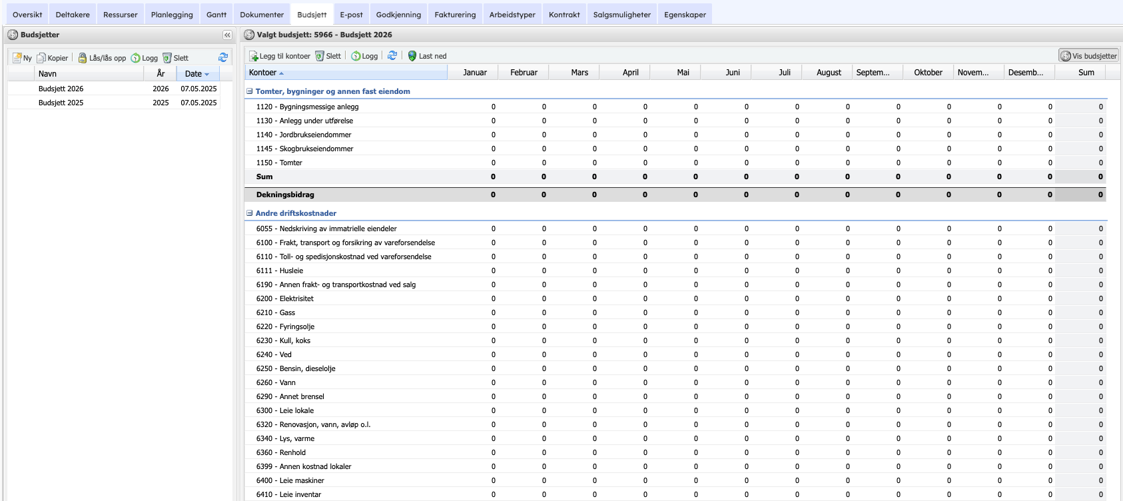Select the Budsjett 2025 row
The image size is (1123, 501).
coord(61,103)
